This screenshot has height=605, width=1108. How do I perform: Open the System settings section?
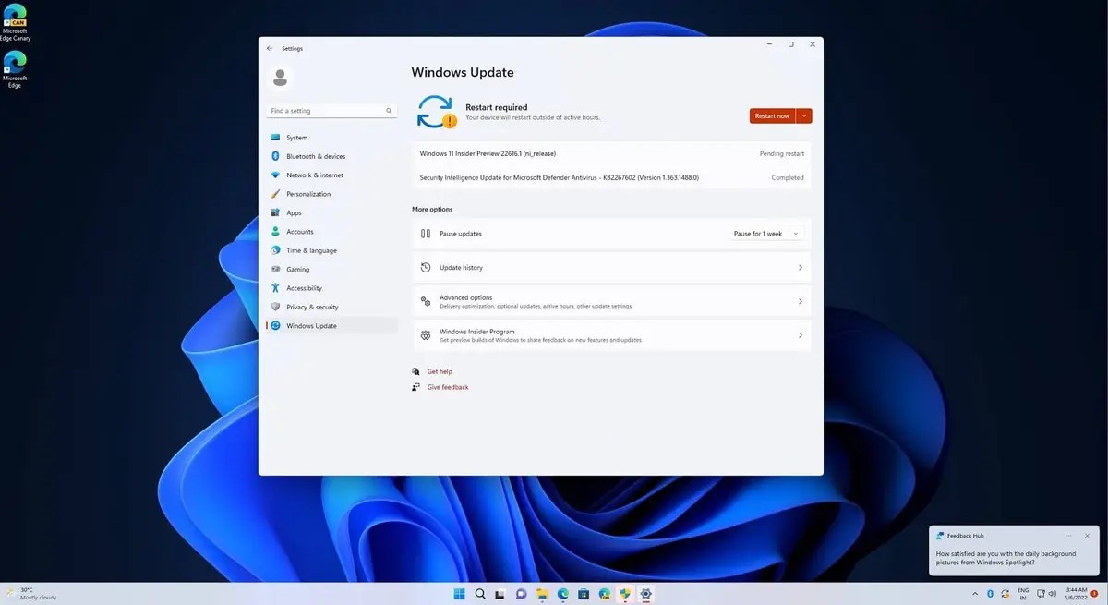coord(295,137)
